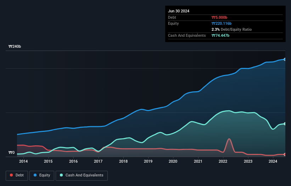
Task: Click the red Debt legend dot
Action: pyautogui.click(x=11, y=175)
